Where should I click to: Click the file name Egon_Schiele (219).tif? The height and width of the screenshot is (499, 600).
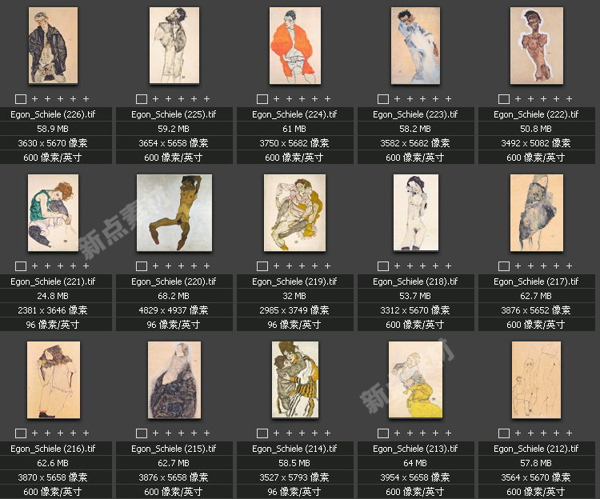[294, 281]
